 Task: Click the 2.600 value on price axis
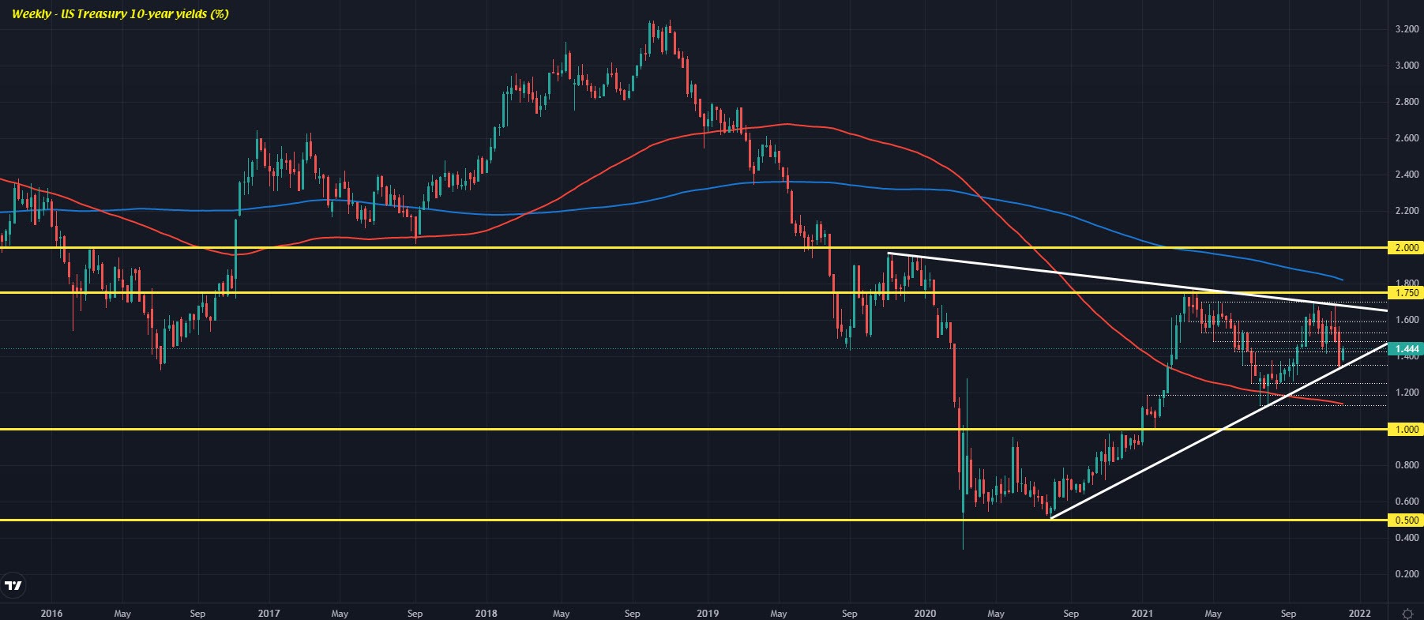click(1406, 138)
